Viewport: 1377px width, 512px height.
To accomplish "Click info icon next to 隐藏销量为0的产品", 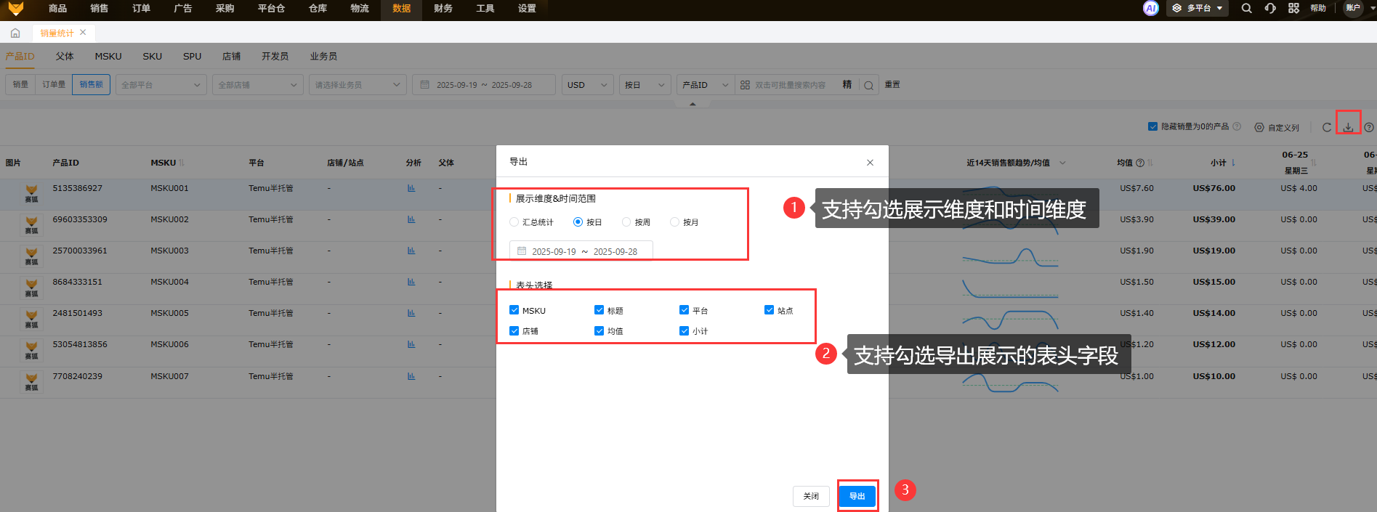I will pos(1237,126).
